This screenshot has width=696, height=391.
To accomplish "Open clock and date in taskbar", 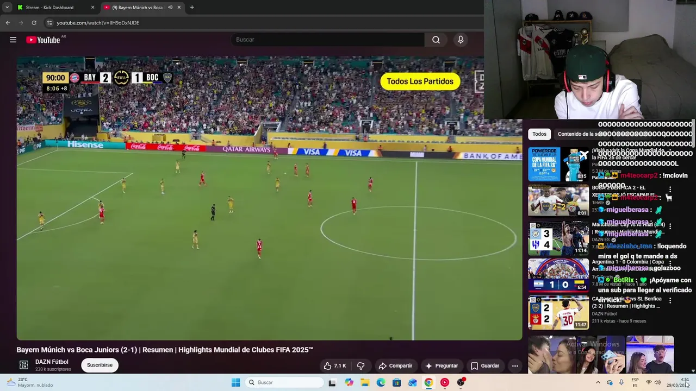I will [x=679, y=382].
